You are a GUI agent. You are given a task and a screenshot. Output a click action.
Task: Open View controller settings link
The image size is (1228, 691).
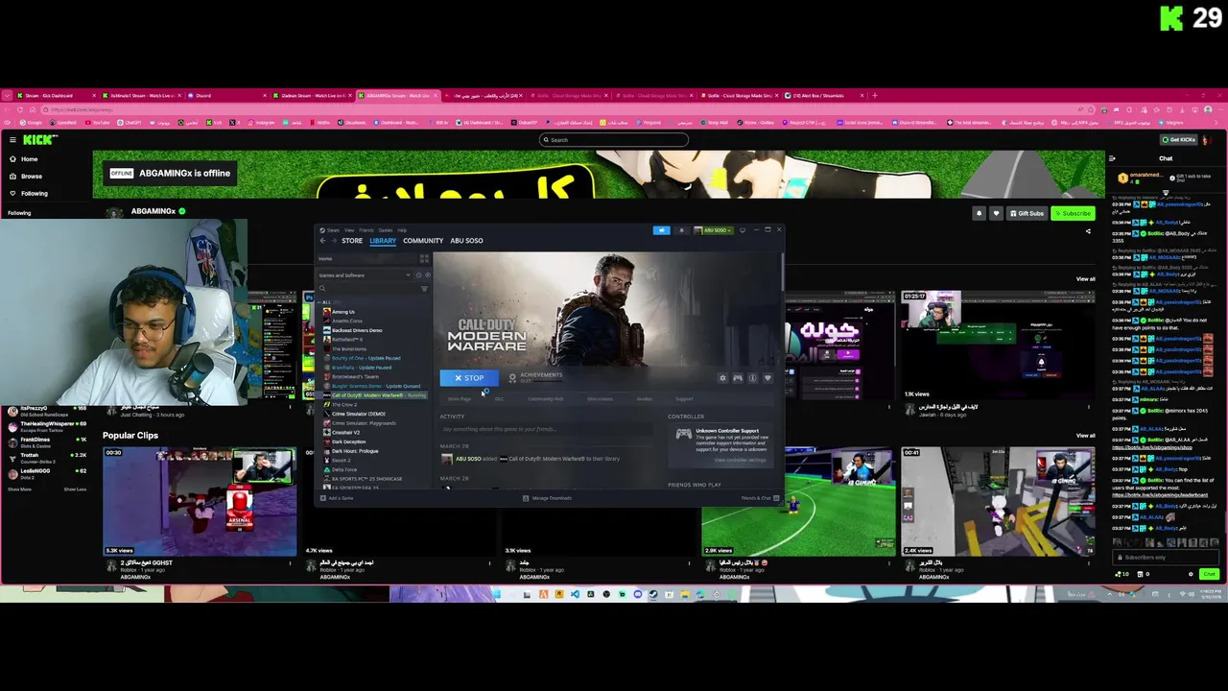click(x=740, y=460)
